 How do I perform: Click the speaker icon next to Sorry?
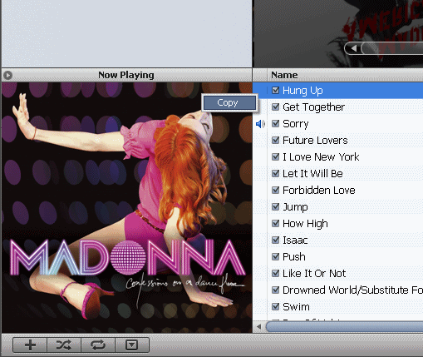pyautogui.click(x=260, y=124)
